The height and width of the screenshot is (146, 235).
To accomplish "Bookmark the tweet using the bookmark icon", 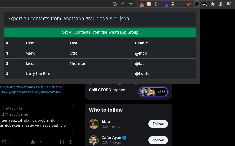I will tap(62, 142).
